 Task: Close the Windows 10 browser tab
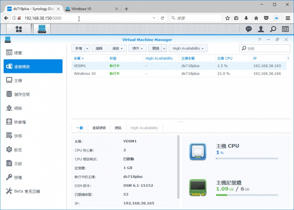(117, 9)
